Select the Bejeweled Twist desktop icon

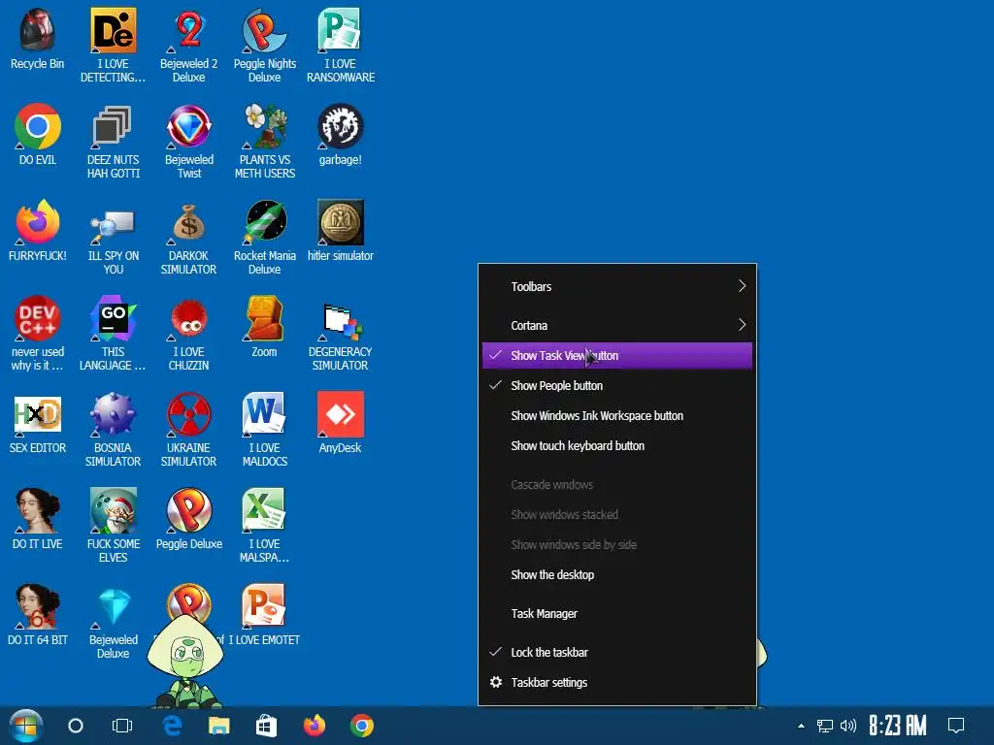coord(189,127)
